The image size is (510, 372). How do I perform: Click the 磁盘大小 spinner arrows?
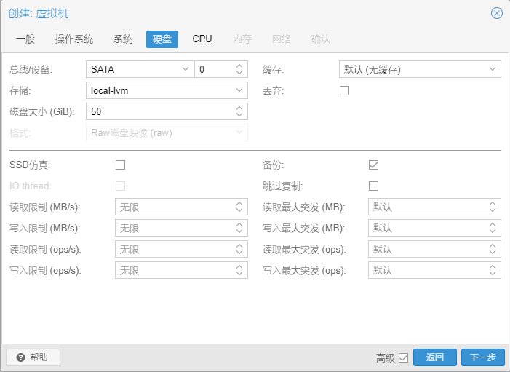(239, 111)
